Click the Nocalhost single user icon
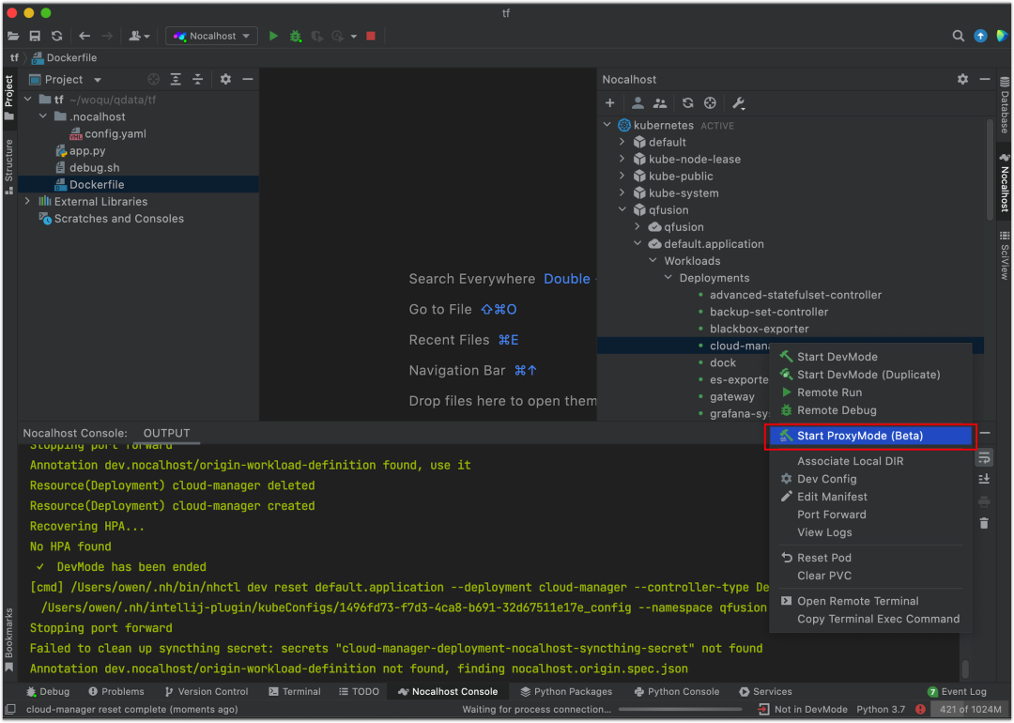 coord(638,103)
